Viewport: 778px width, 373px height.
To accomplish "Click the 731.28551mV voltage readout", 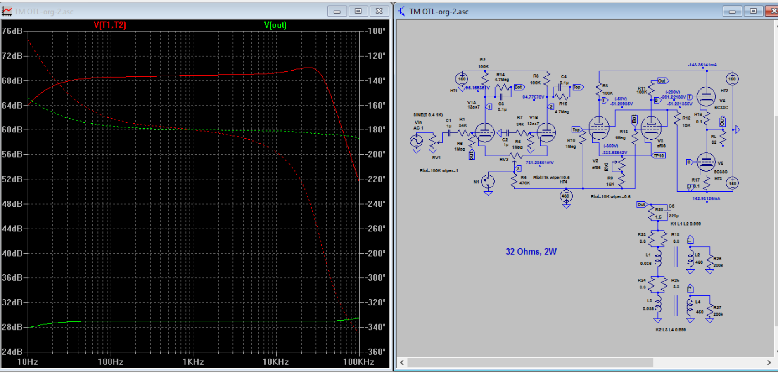I will tap(539, 163).
